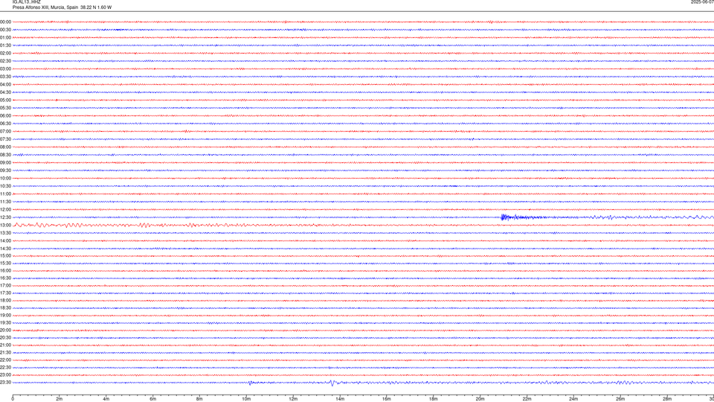Select the 03:30 row label

click(5, 77)
